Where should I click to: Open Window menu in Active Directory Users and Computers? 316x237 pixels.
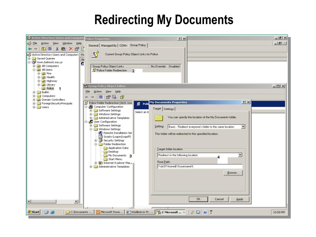[67, 43]
